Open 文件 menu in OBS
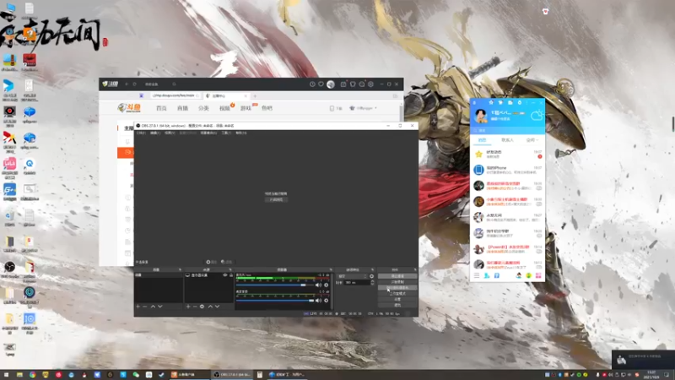This screenshot has height=380, width=675. tap(141, 133)
